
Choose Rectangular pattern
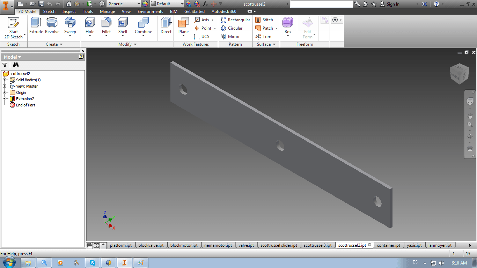point(235,20)
